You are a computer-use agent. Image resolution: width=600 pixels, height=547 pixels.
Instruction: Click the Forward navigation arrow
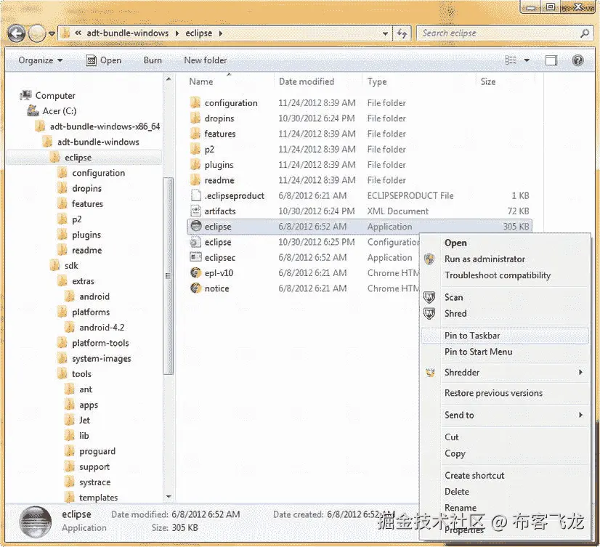tap(37, 33)
